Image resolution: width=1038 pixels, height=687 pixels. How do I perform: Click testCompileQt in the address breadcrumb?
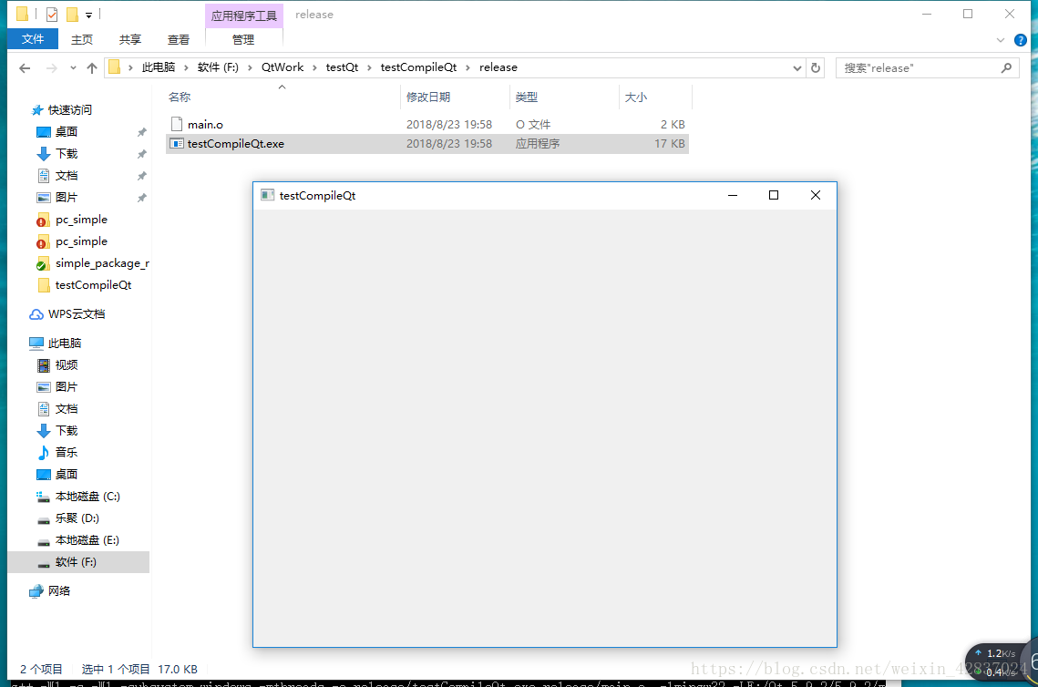click(x=418, y=67)
